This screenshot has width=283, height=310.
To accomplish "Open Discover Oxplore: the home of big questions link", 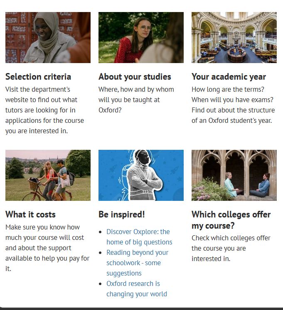I will (139, 237).
